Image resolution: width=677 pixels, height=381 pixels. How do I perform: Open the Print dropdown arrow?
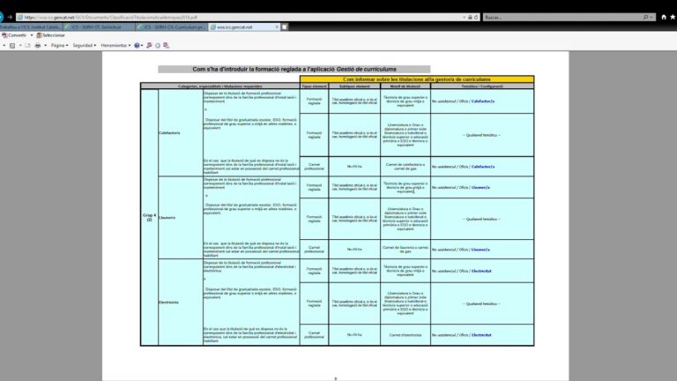pos(45,45)
